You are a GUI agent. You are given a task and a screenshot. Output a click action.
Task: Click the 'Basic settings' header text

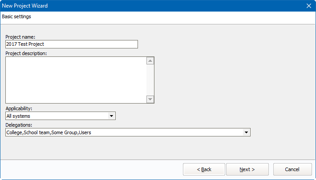coord(16,17)
